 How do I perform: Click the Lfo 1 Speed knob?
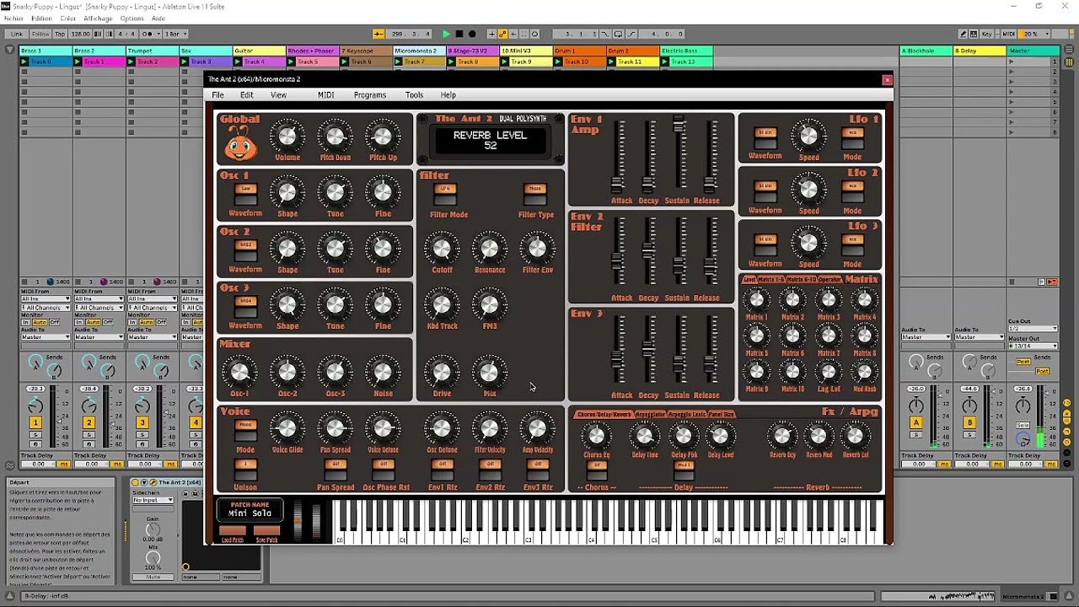(x=808, y=135)
